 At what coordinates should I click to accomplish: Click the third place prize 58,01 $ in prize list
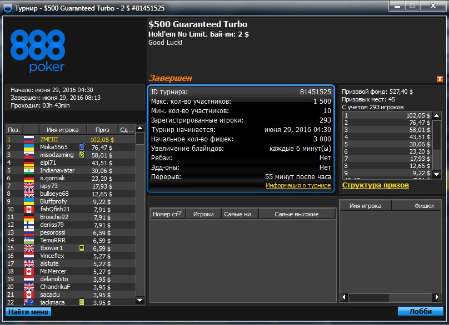pyautogui.click(x=420, y=130)
